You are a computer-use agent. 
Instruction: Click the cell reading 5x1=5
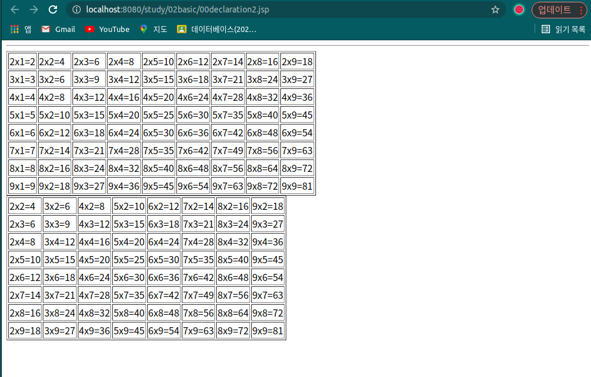(x=22, y=115)
